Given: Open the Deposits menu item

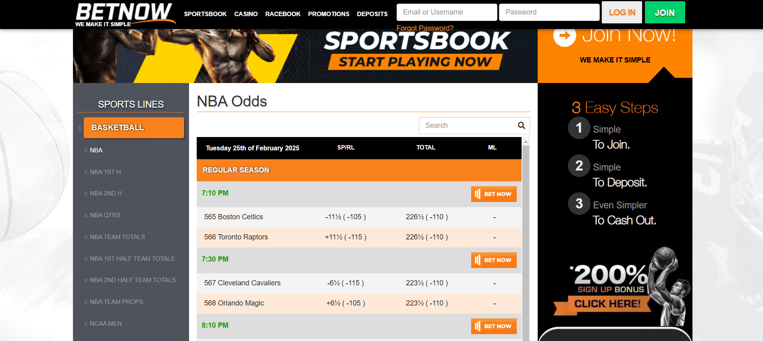Looking at the screenshot, I should 372,14.
